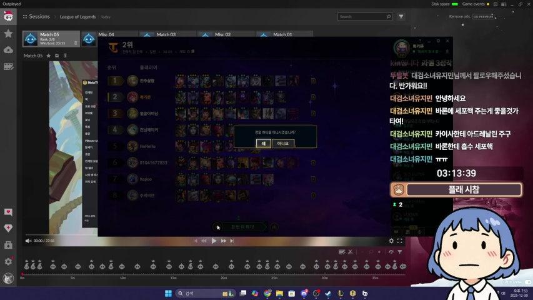Mute the video volume speaker
Image resolution: width=533 pixels, height=300 pixels.
click(x=28, y=241)
